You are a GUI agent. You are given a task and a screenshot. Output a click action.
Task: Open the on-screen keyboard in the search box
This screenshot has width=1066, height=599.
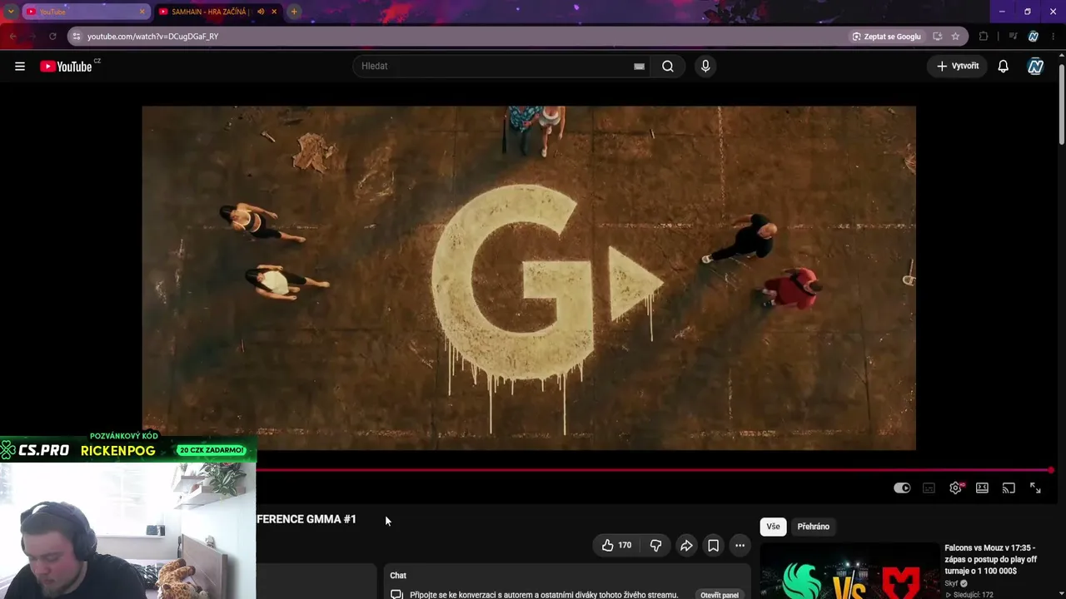639,67
